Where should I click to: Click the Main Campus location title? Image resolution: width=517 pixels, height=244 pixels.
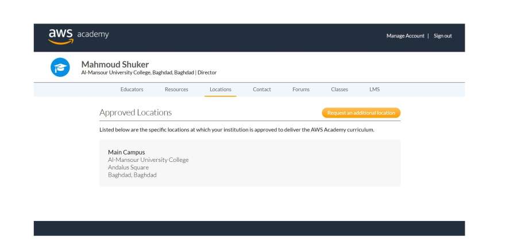pos(126,152)
